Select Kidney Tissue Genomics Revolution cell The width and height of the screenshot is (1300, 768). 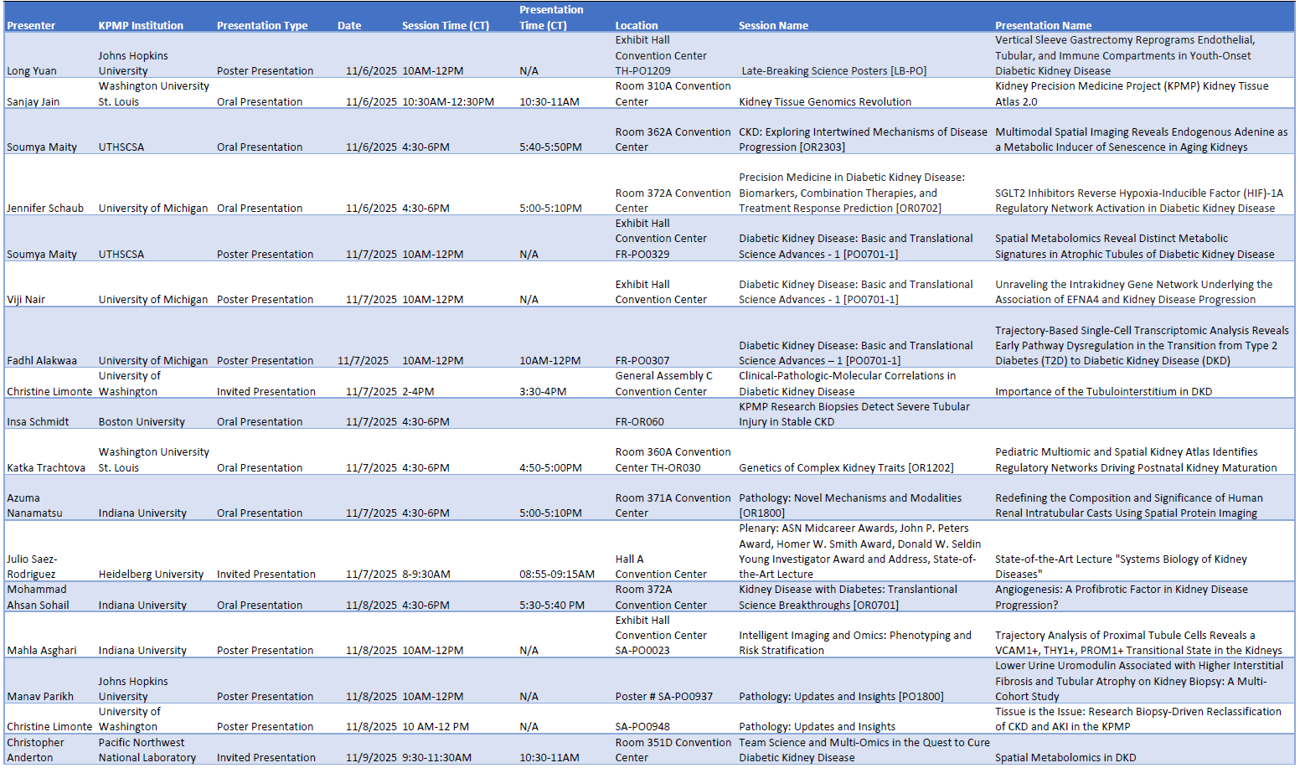click(x=825, y=101)
